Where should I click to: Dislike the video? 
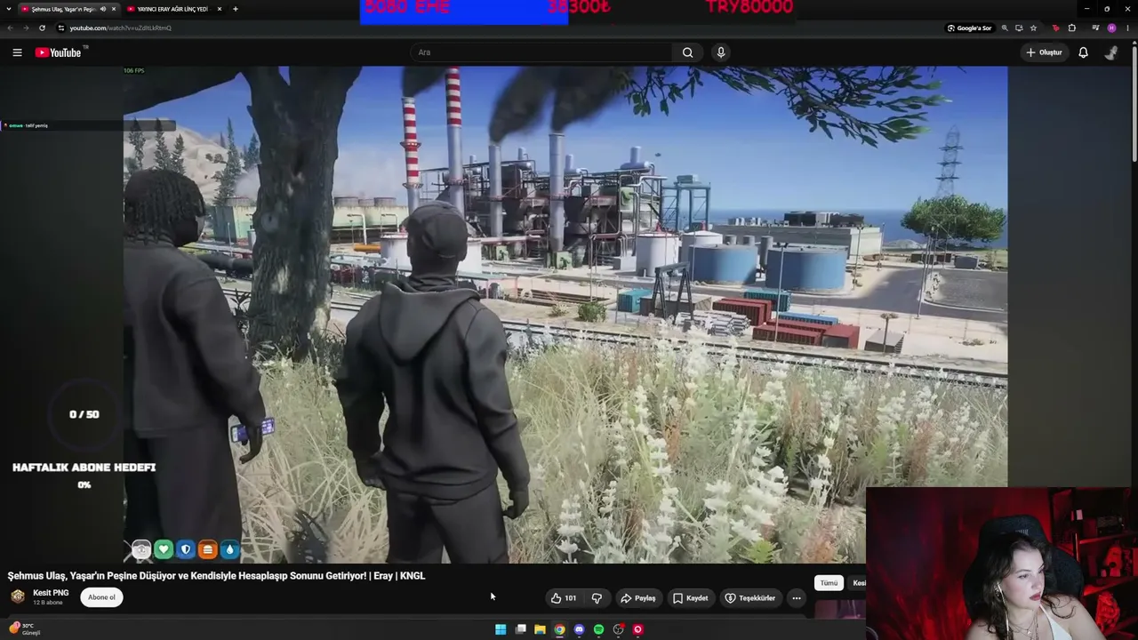597,598
